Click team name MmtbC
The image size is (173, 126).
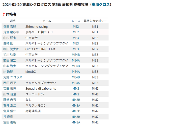pyautogui.click(x=31, y=72)
